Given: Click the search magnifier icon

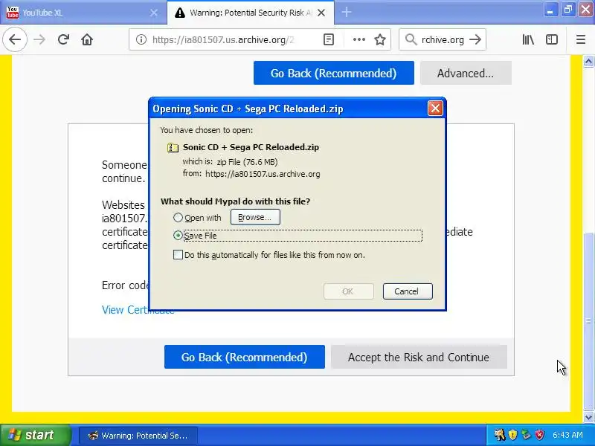Looking at the screenshot, I should coord(411,39).
